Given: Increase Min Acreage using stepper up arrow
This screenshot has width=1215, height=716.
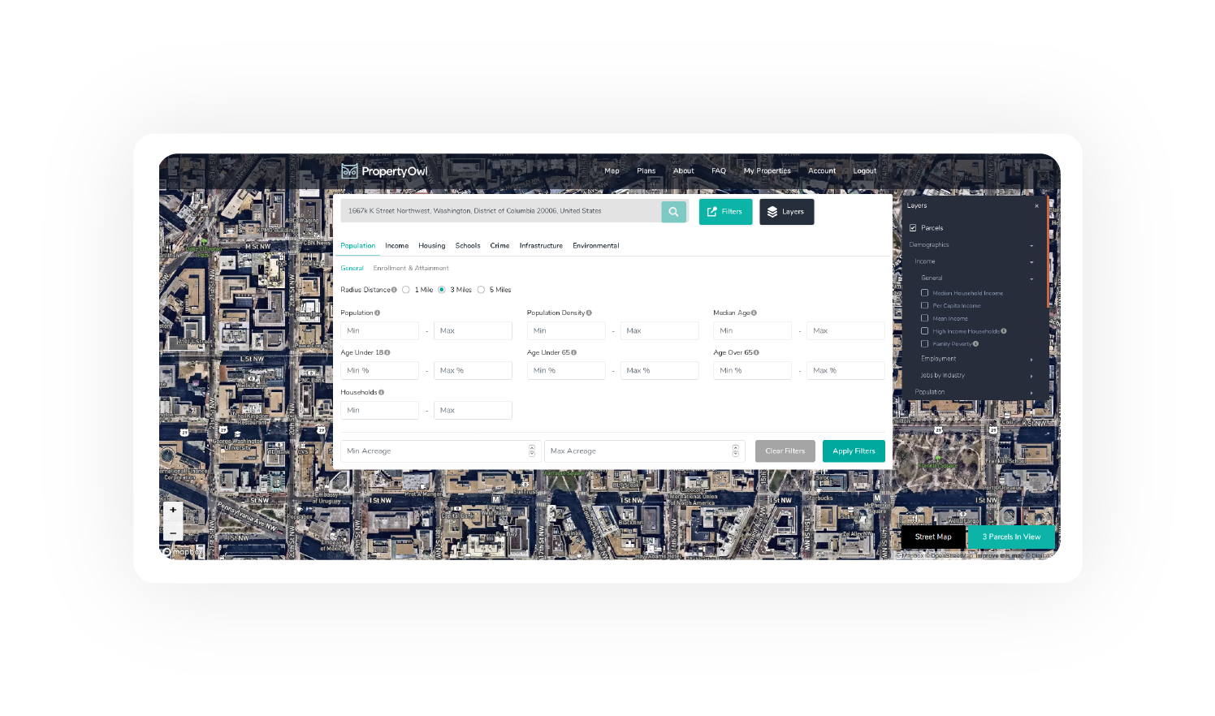Looking at the screenshot, I should click(x=532, y=447).
